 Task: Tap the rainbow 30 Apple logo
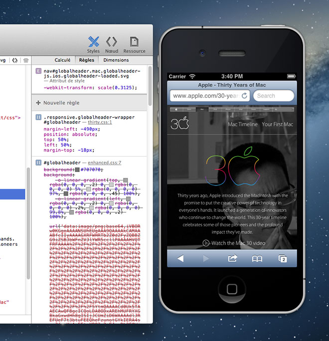click(x=233, y=167)
